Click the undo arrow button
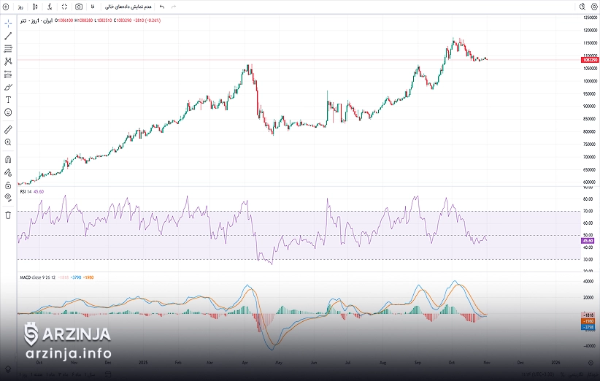The image size is (600, 381). click(161, 7)
